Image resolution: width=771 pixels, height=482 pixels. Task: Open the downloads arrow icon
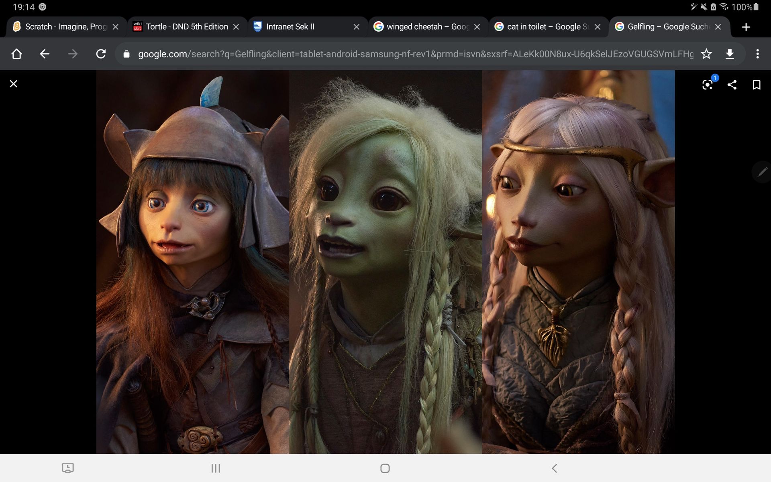click(730, 54)
